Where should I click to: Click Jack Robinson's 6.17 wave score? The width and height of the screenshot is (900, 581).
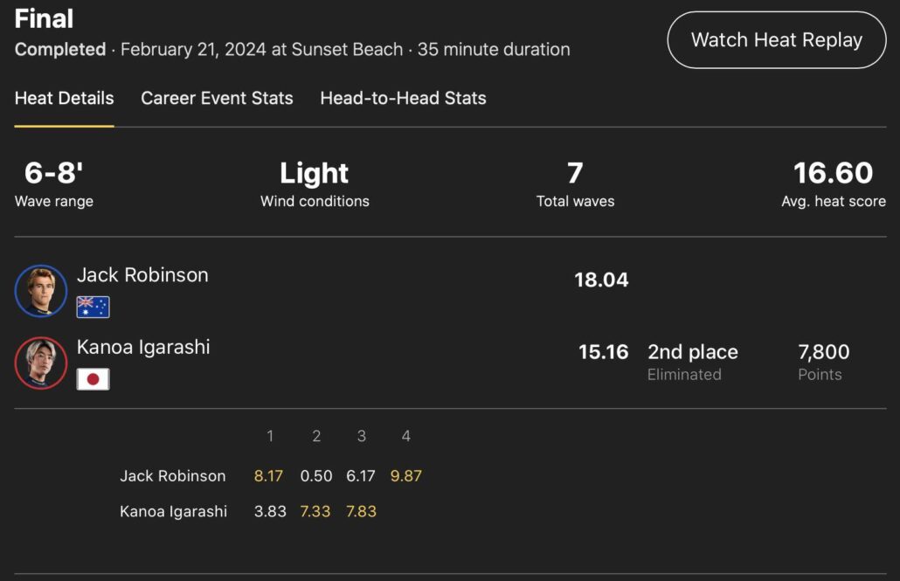361,476
